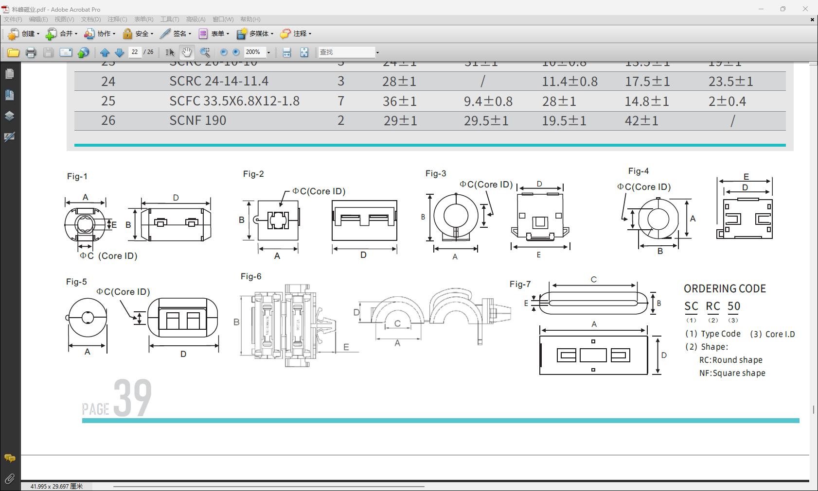
Task: Click the Fit one full page icon
Action: 304,52
